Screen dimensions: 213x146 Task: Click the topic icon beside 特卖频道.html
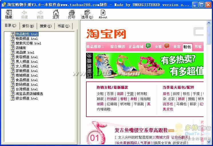pos(13,38)
